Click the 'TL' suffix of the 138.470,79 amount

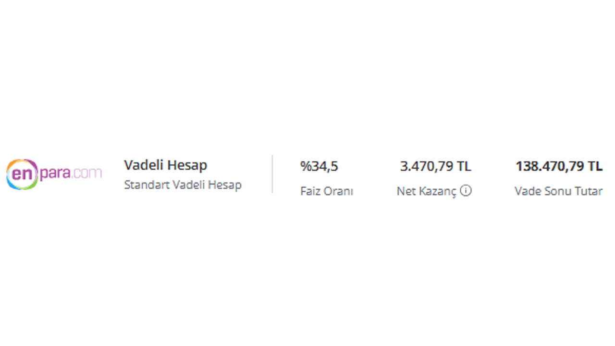coord(595,166)
